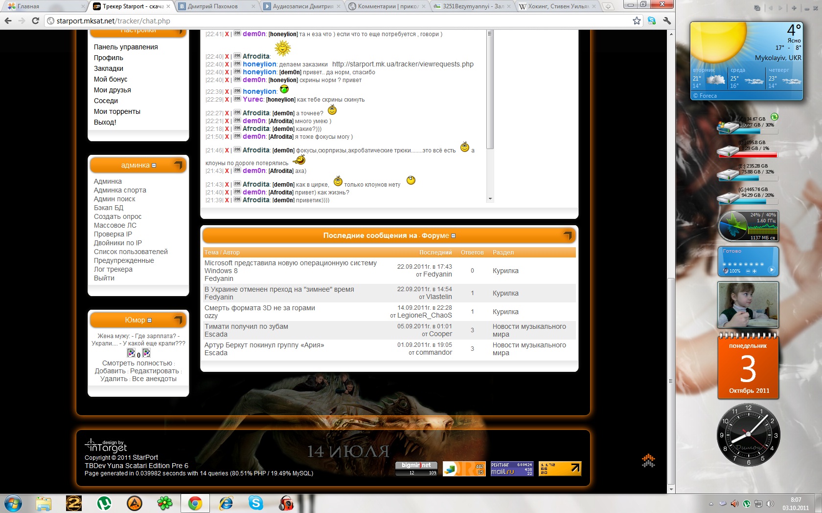
Task: Click the PM icon in Yurec's 22:29 message
Action: 237,99
